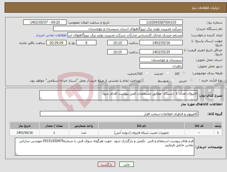Click the delivery province field سیستان و بلوچستان
227x172 pixels.
click(x=161, y=60)
